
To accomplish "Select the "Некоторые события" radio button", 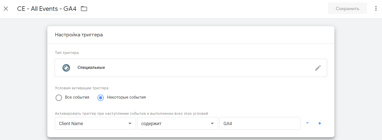I will click(100, 98).
